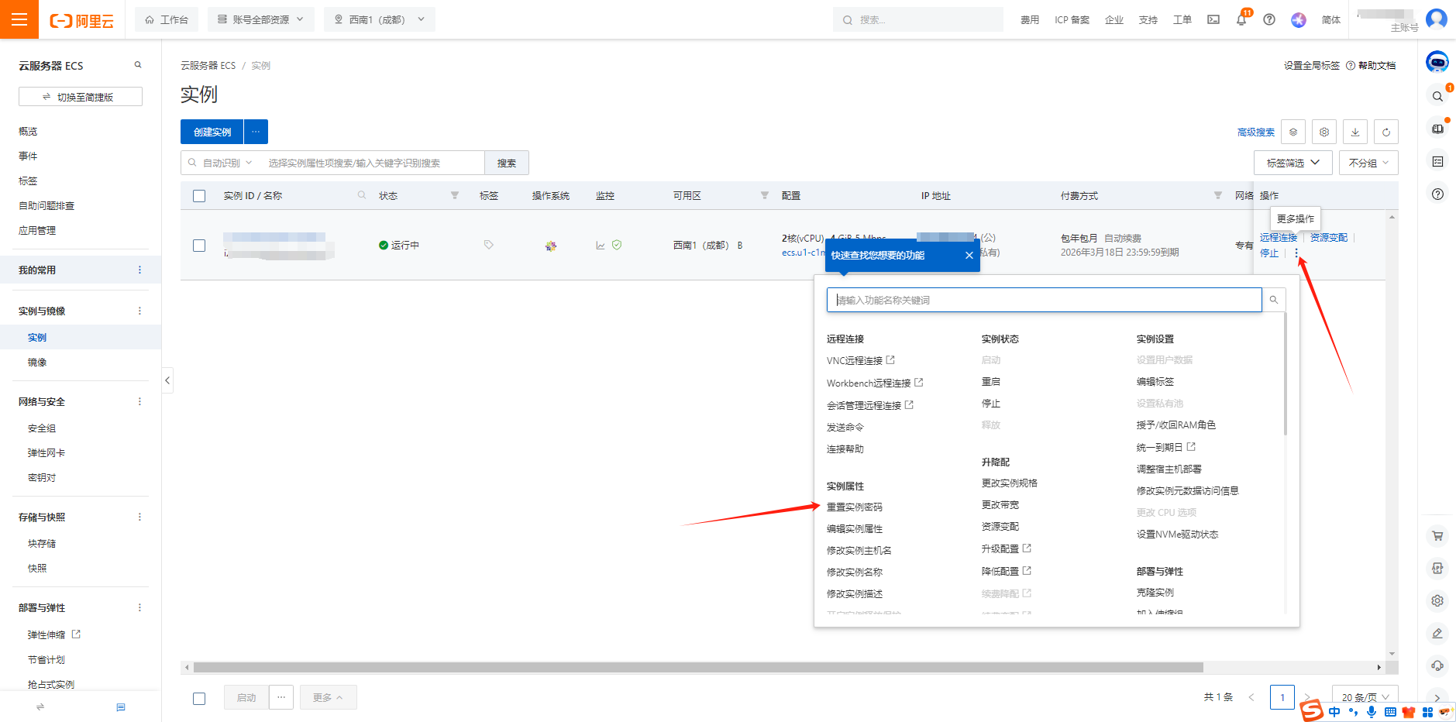1456x722 pixels.
Task: Click the 创建实例 button
Action: click(x=212, y=132)
